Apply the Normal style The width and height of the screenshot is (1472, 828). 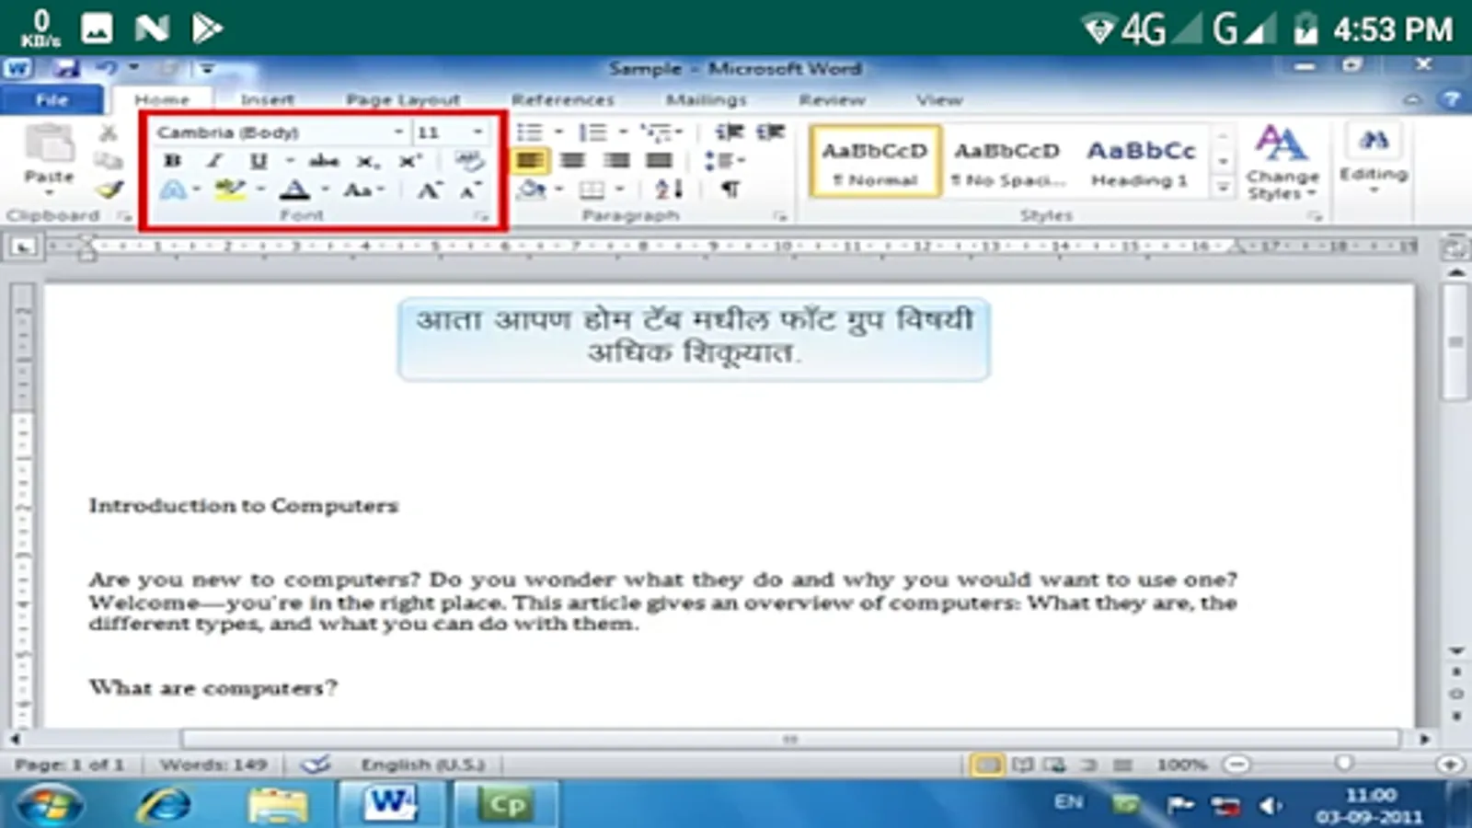[875, 162]
